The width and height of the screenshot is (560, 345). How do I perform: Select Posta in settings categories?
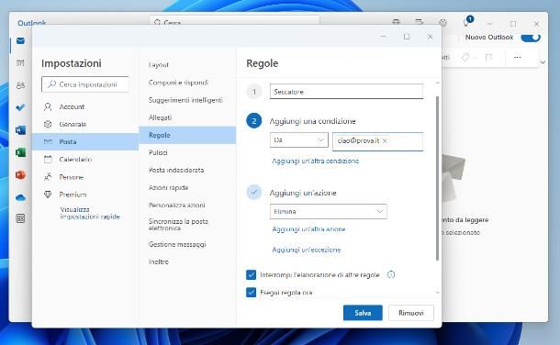coord(85,141)
